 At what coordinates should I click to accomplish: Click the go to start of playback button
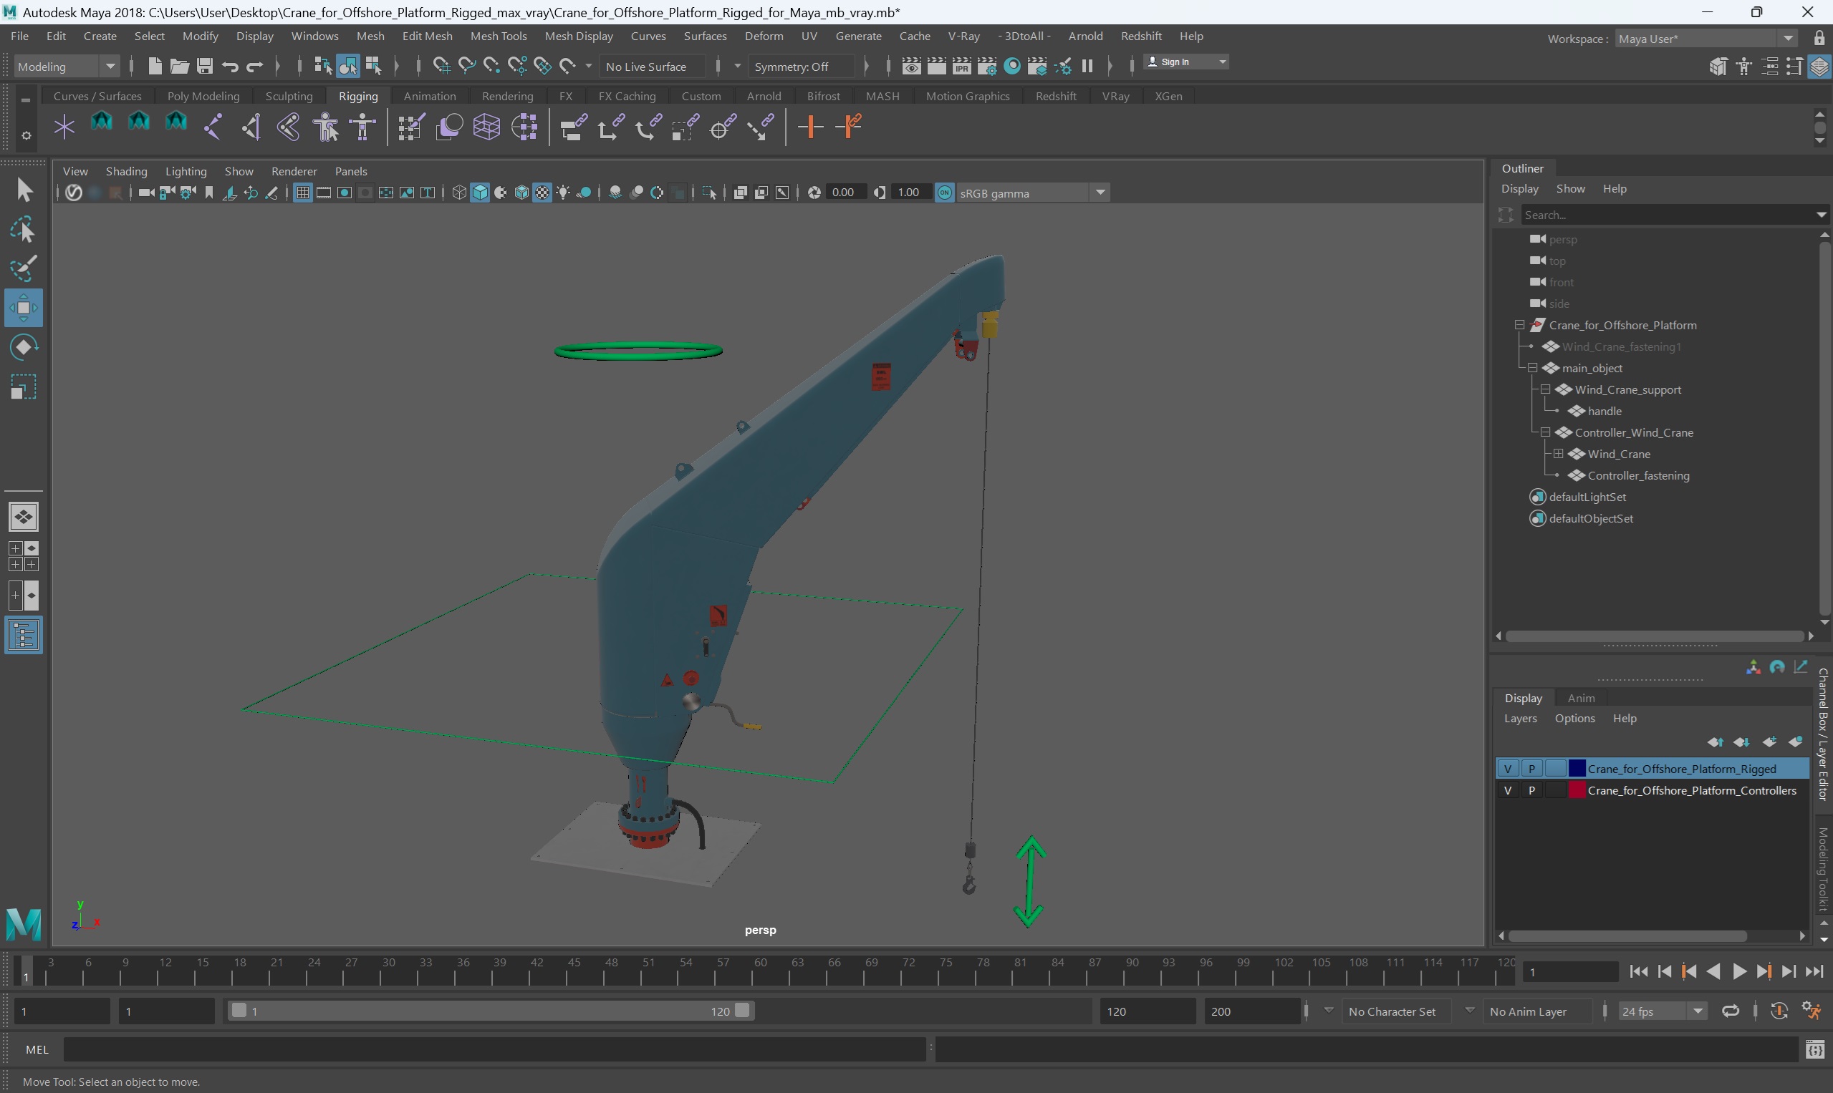tap(1638, 971)
